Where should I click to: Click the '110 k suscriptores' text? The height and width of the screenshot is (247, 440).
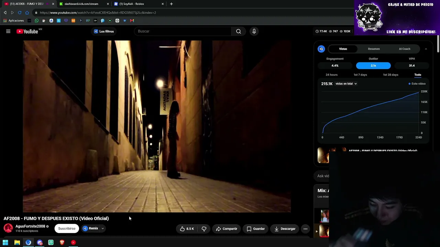click(27, 231)
